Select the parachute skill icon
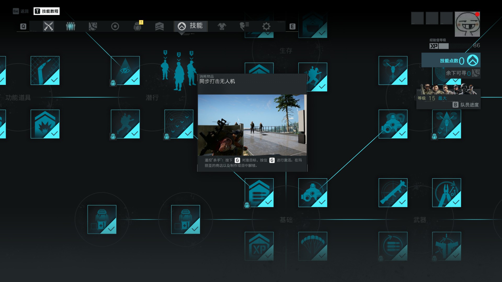Image resolution: width=502 pixels, height=282 pixels. point(312,246)
